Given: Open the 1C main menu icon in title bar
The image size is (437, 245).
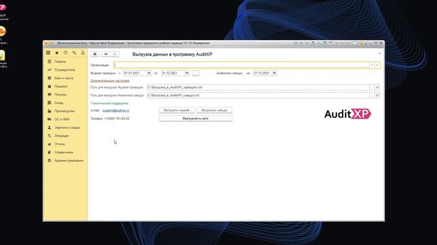Looking at the screenshot, I should 46,44.
